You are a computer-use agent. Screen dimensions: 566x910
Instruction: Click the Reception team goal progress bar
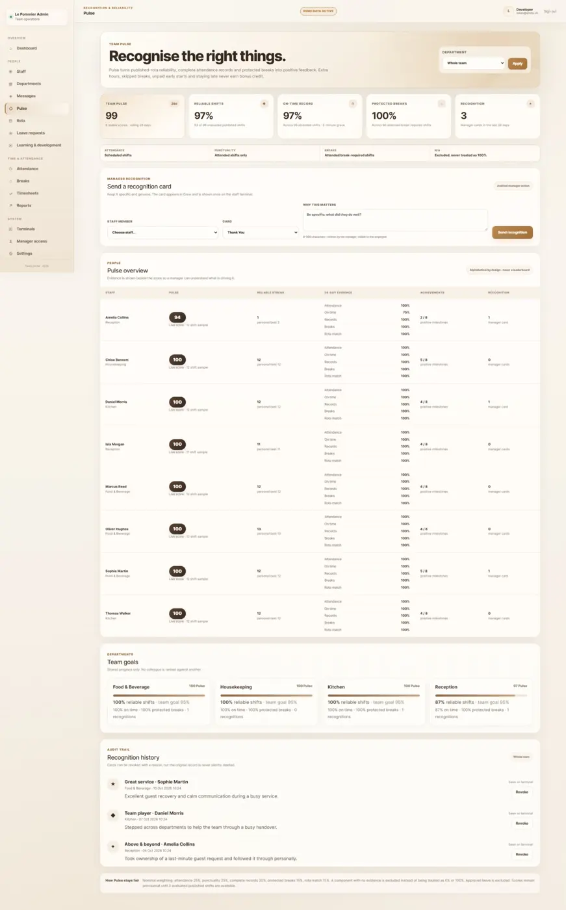coord(481,695)
